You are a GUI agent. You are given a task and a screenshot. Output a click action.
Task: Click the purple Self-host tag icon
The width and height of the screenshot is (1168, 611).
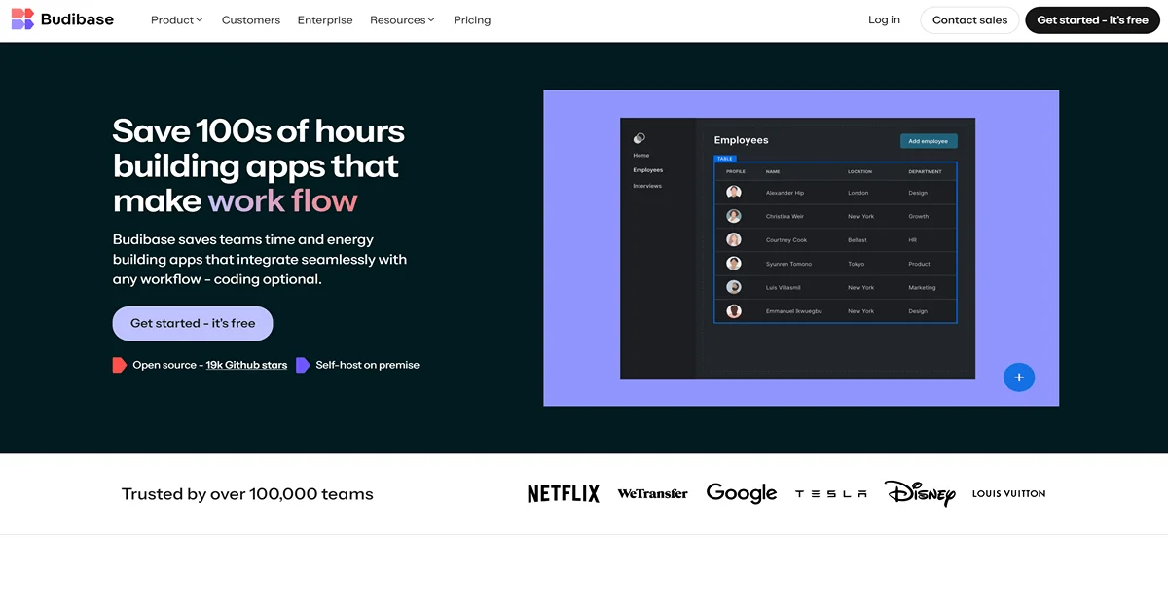pyautogui.click(x=303, y=365)
